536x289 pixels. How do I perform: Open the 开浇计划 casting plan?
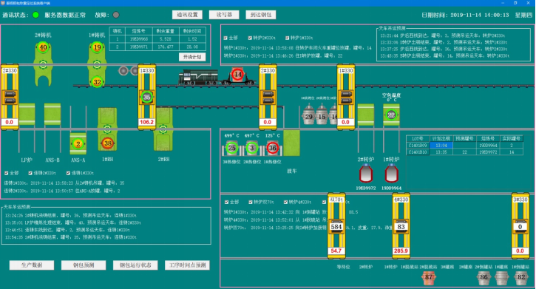click(192, 57)
